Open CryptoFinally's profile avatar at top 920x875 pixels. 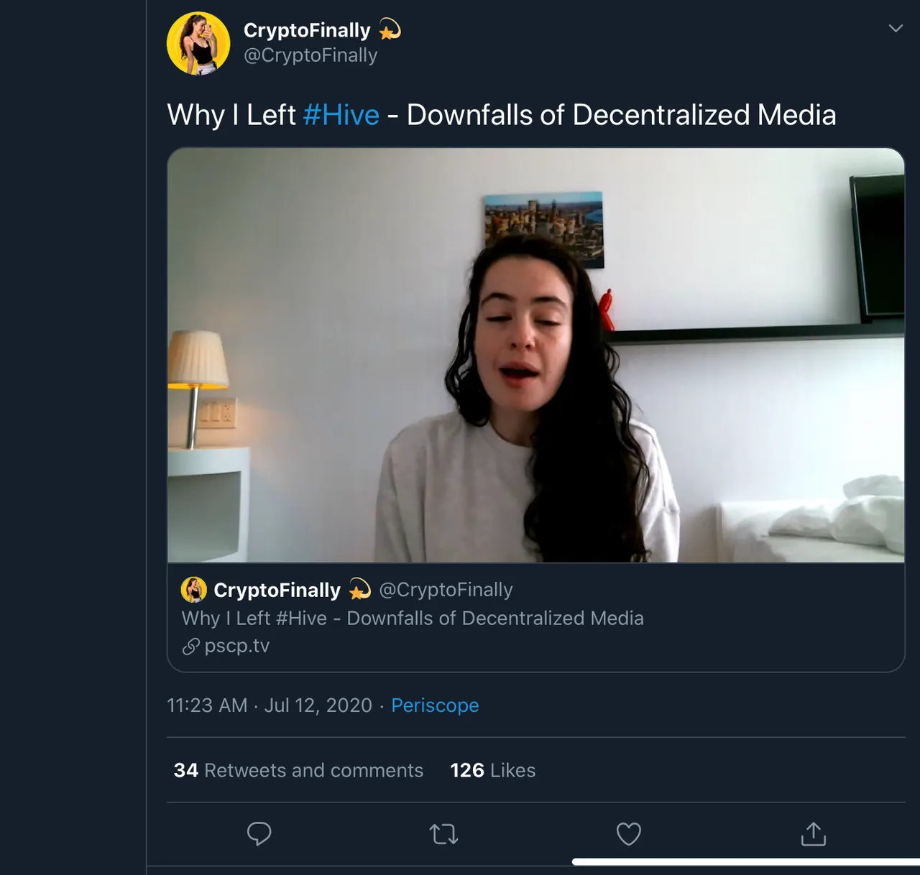[198, 43]
